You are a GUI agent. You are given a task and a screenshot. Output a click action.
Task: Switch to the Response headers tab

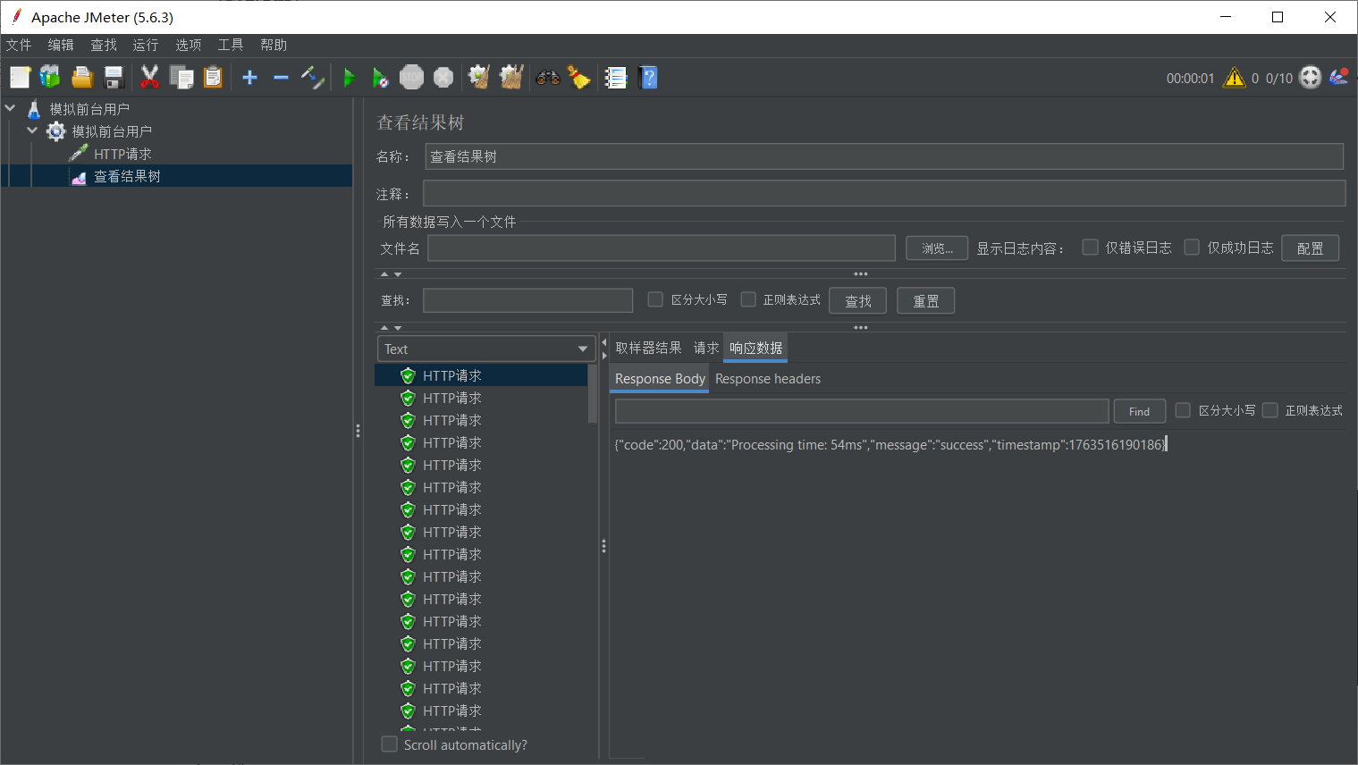click(x=767, y=379)
